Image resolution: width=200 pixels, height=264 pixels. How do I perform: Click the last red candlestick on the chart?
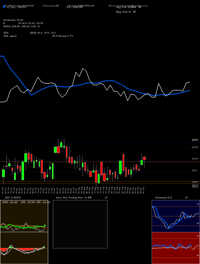pos(144,158)
